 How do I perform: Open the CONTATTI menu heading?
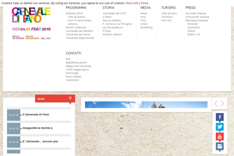[x=74, y=53]
